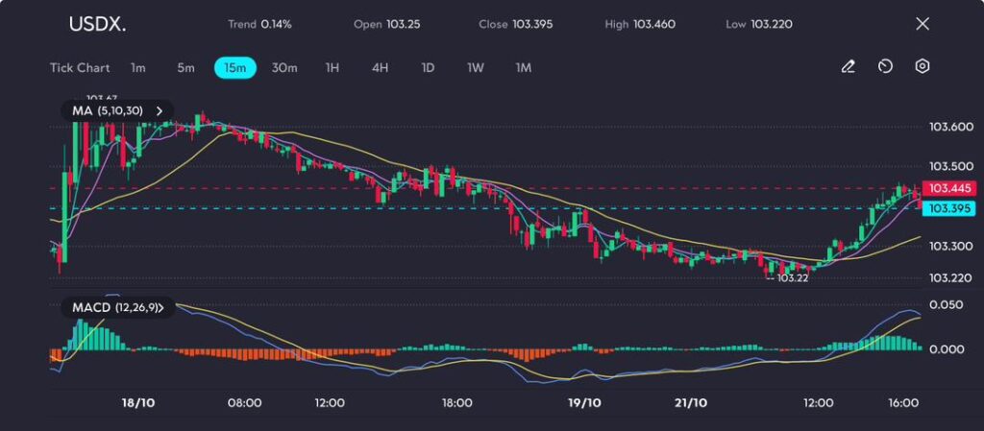Open the indicator clock icon
The height and width of the screenshot is (431, 984).
click(885, 67)
